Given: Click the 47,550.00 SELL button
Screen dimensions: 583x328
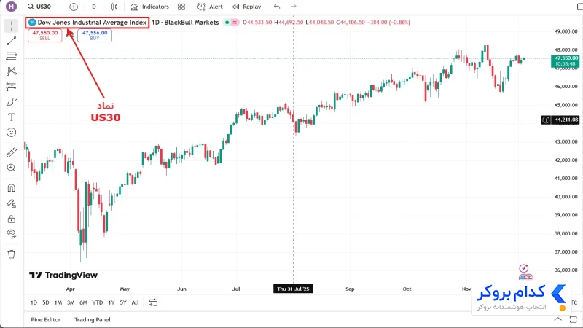Looking at the screenshot, I should (x=45, y=35).
